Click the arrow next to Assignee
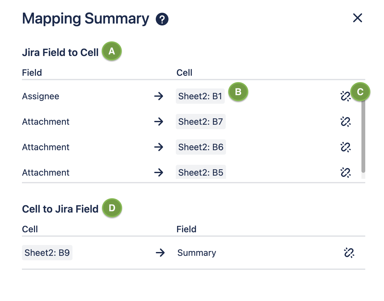384x301 pixels. pos(158,96)
